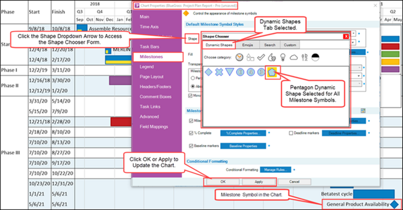Open the Page Layout section
403x210 pixels.
tap(152, 77)
